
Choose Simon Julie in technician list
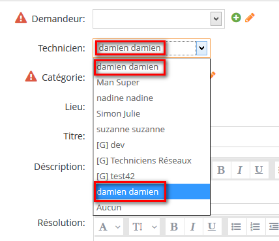[151, 114]
